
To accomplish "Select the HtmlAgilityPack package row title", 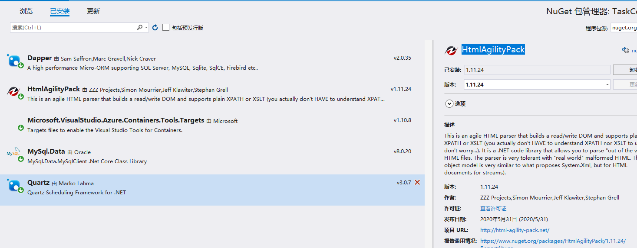I will (53, 89).
